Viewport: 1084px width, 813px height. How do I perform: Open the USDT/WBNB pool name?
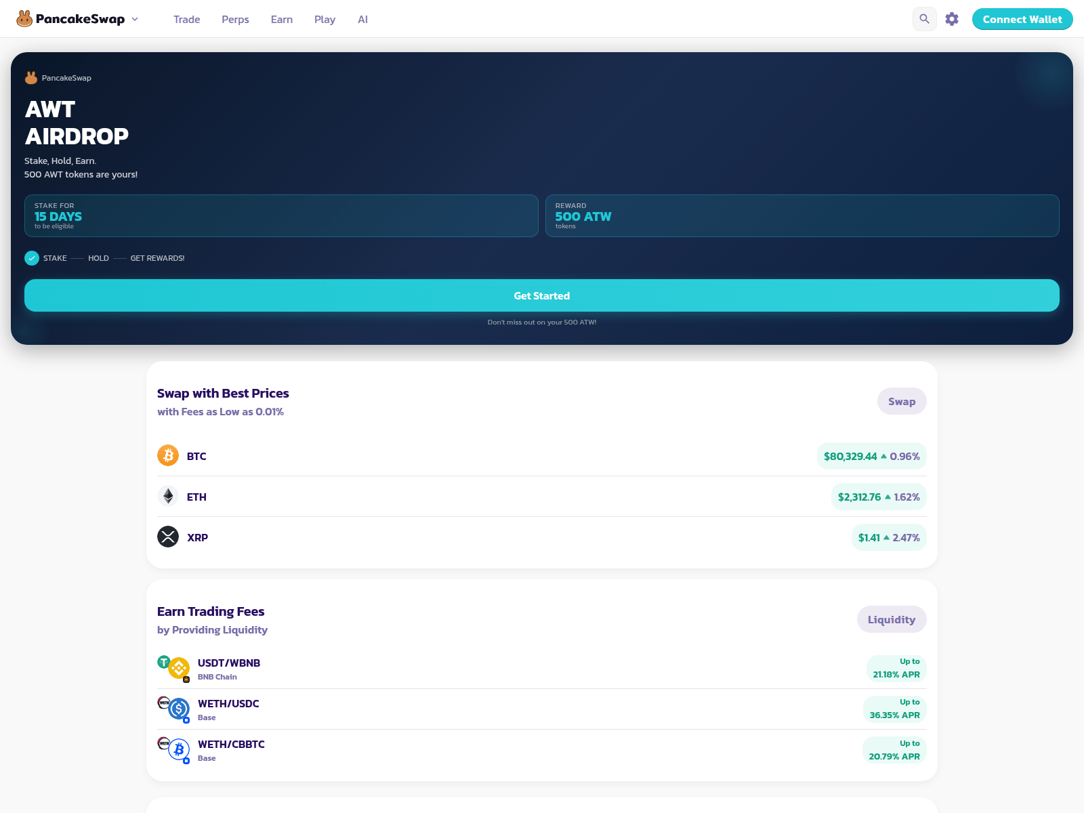click(229, 663)
